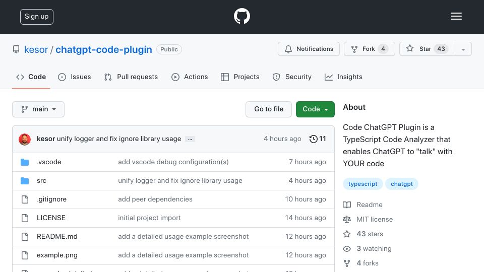Open the main branch dropdown

tap(38, 109)
